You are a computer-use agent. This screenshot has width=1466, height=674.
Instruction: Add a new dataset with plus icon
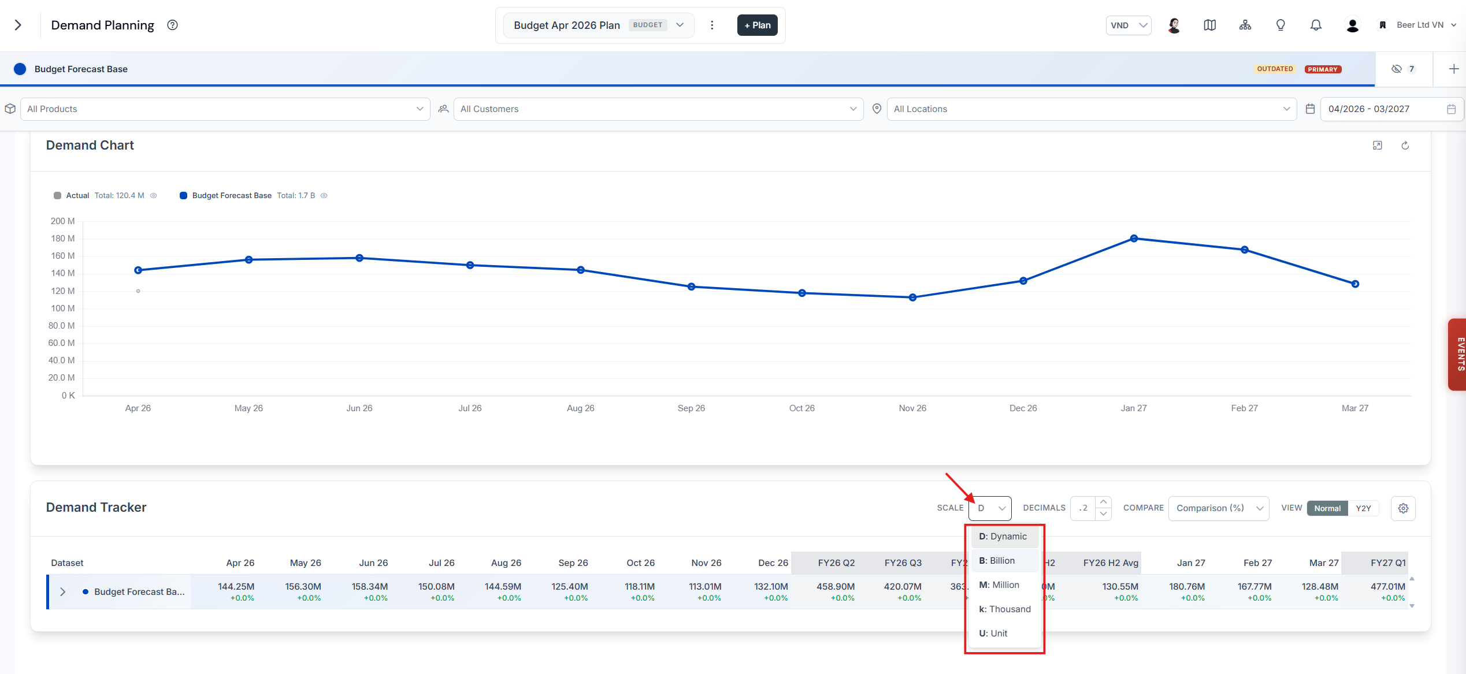pyautogui.click(x=1454, y=69)
